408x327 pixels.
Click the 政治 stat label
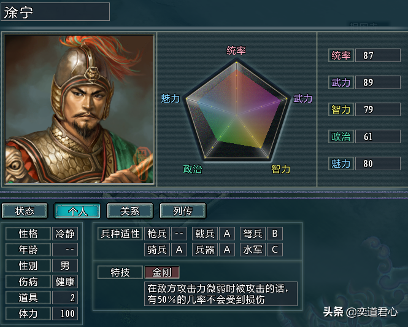pos(341,136)
